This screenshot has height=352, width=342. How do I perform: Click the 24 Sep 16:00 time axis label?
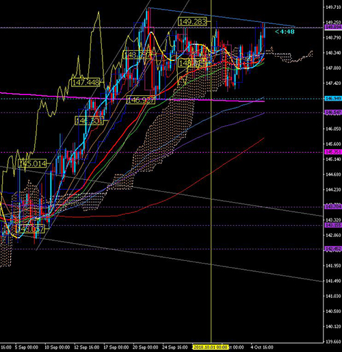pyautogui.click(x=175, y=347)
